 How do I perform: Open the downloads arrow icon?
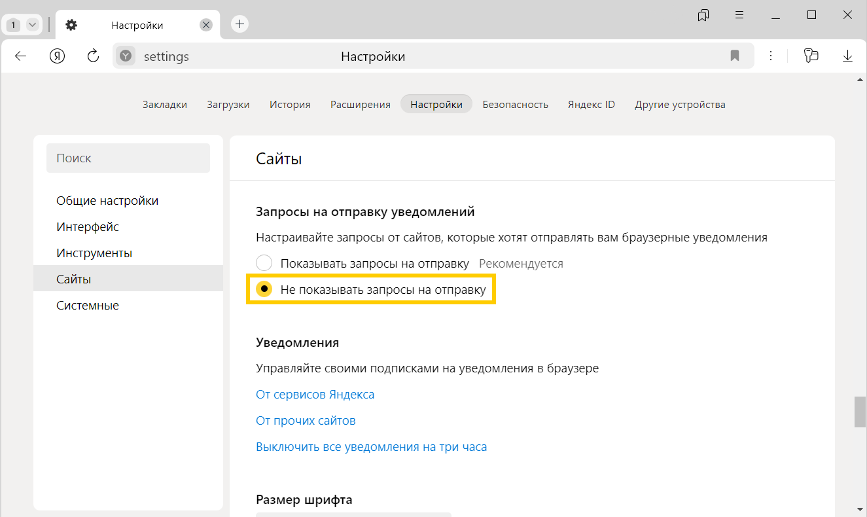point(847,56)
